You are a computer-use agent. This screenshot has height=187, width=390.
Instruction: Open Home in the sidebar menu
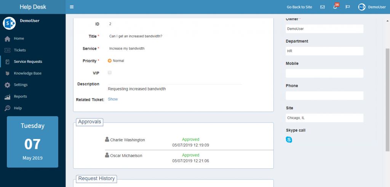click(x=19, y=38)
